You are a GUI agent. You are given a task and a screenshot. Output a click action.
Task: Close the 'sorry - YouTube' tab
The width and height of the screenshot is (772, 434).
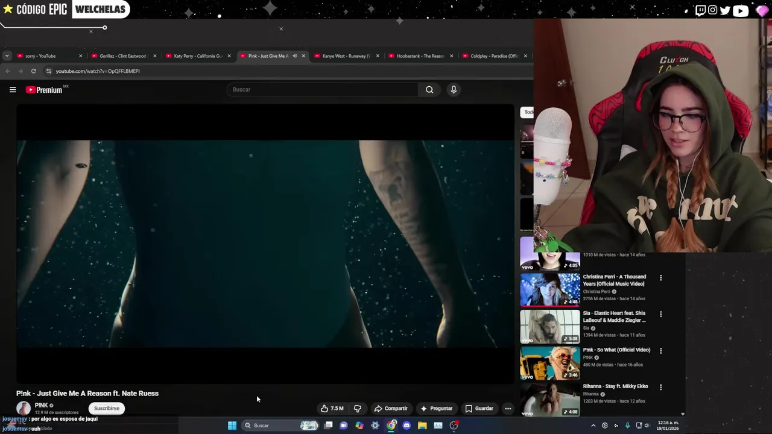[80, 56]
